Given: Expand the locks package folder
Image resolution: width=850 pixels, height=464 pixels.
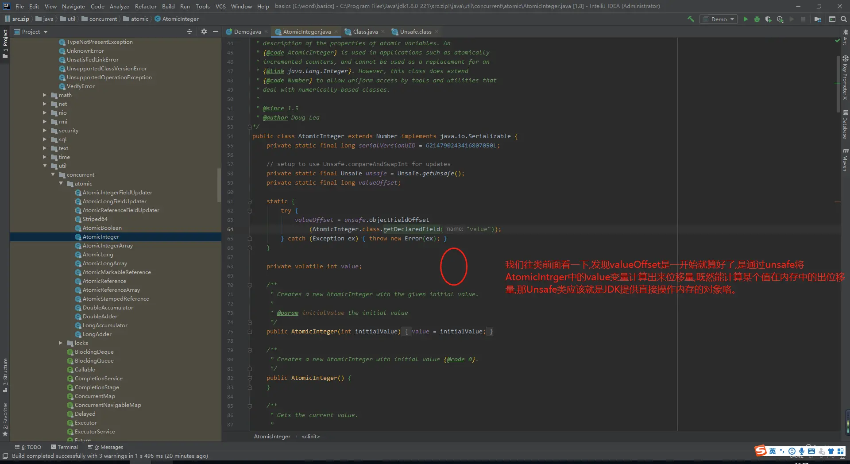Looking at the screenshot, I should click(x=61, y=343).
